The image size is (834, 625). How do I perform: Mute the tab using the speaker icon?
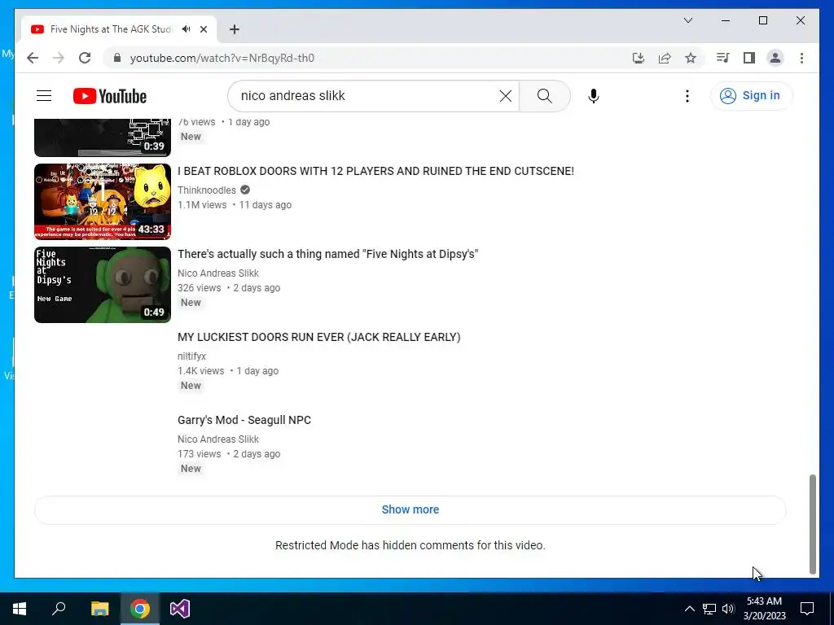pos(186,29)
